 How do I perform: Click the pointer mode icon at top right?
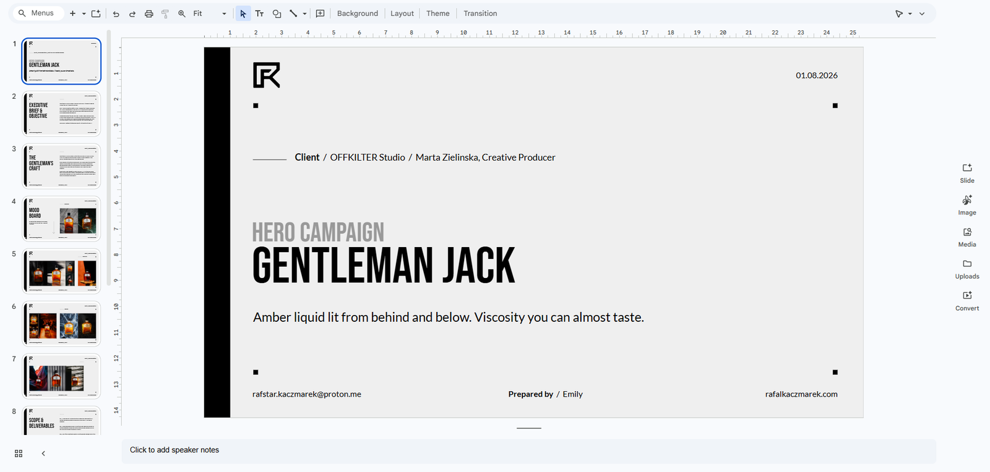[x=899, y=14]
